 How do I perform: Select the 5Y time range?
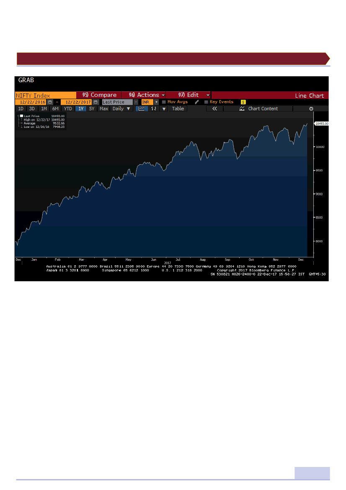(92, 109)
